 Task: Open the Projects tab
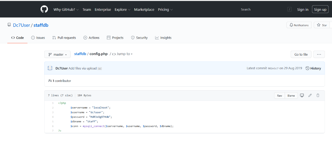click(x=115, y=38)
